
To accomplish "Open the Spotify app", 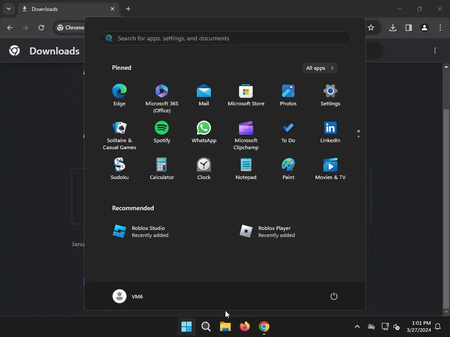I will point(162,133).
